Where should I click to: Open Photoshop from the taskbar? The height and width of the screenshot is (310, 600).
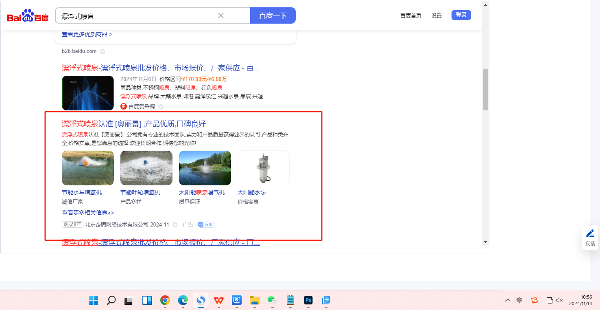click(308, 301)
